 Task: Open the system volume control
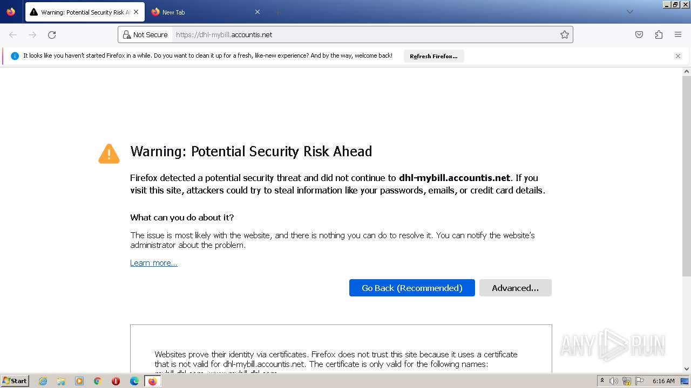click(x=614, y=381)
